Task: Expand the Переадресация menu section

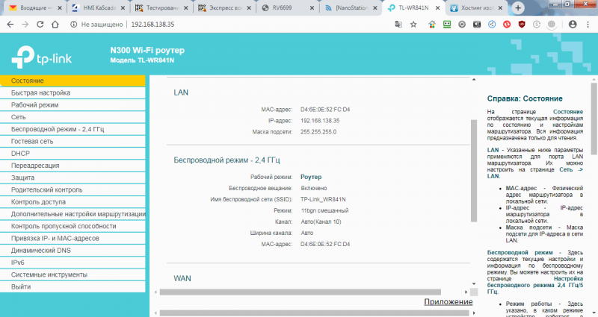Action: 73,166
